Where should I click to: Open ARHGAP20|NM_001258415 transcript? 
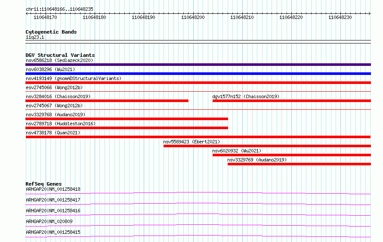pyautogui.click(x=53, y=232)
